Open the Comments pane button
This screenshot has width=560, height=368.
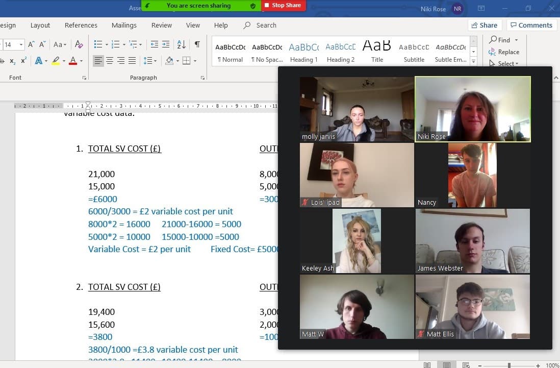click(531, 25)
